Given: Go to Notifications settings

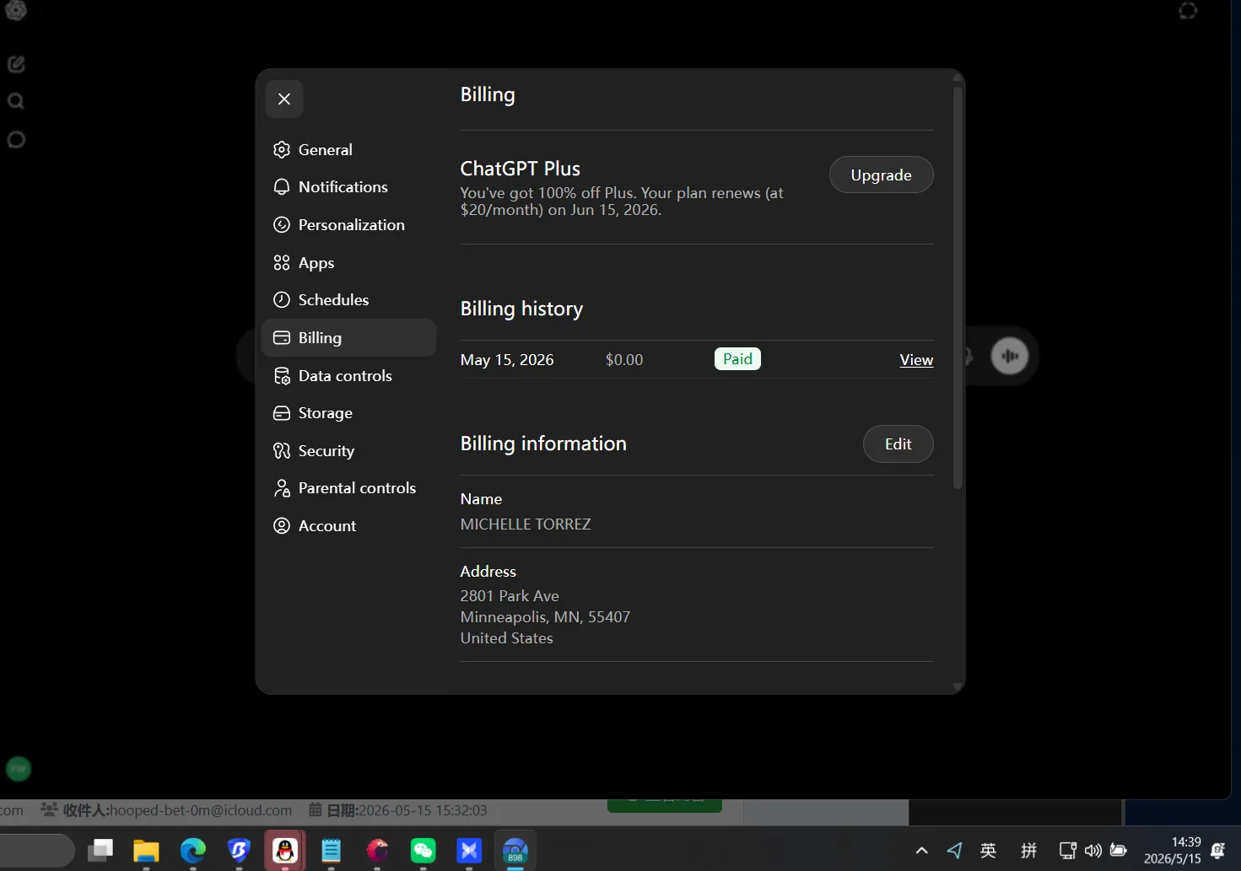Looking at the screenshot, I should [x=349, y=187].
